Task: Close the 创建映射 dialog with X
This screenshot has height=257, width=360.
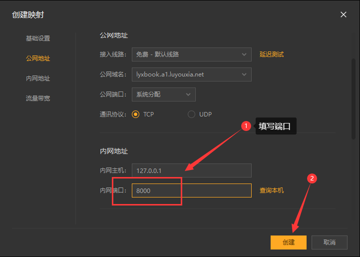Action: click(344, 14)
